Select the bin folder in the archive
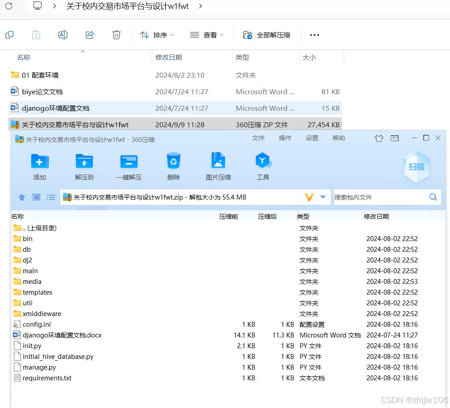Screen dimensions: 450x408 23,239
